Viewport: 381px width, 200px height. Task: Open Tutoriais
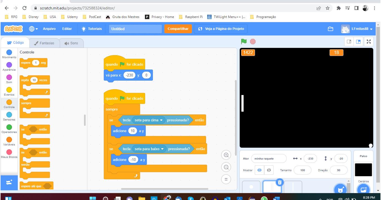tap(91, 29)
